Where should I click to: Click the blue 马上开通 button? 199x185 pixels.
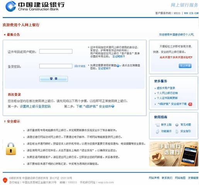[x=185, y=66]
